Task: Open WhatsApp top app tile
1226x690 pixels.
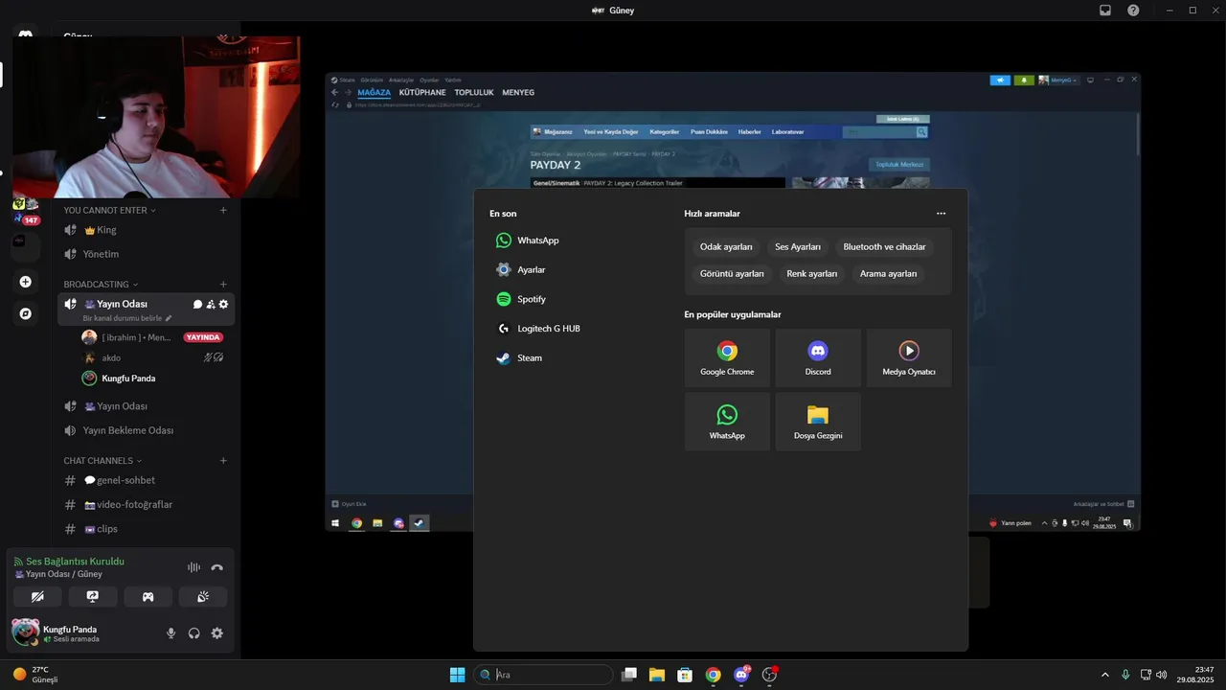Action: coord(727,422)
